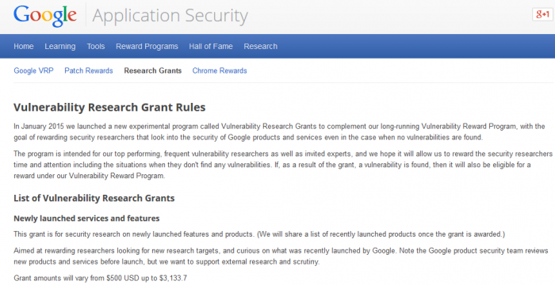
Task: Open the Tools menu item
Action: (x=96, y=47)
